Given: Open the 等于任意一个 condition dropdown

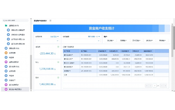Looking at the screenshot, I should click(94, 36).
